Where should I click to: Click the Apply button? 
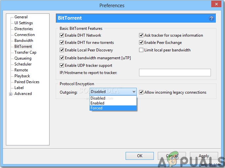point(204,156)
